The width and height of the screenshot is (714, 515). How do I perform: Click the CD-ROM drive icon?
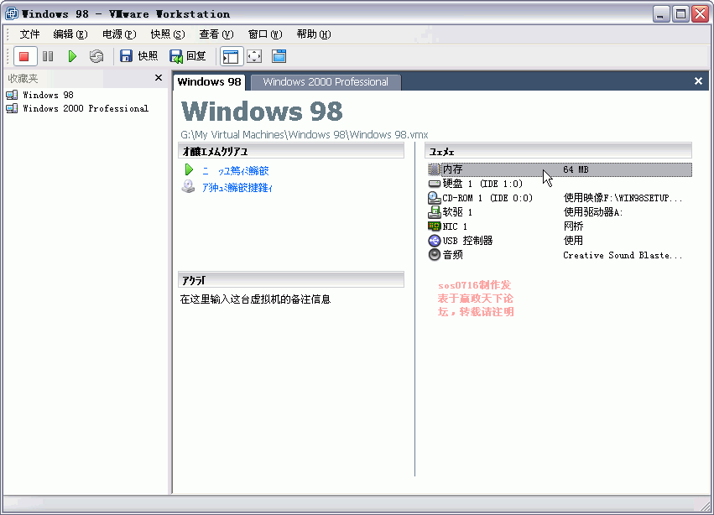(x=435, y=198)
